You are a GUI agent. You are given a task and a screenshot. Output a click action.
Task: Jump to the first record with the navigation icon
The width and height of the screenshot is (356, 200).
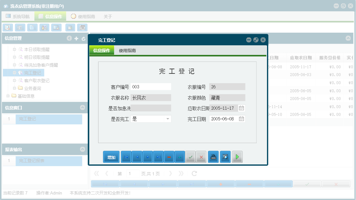[126, 157]
